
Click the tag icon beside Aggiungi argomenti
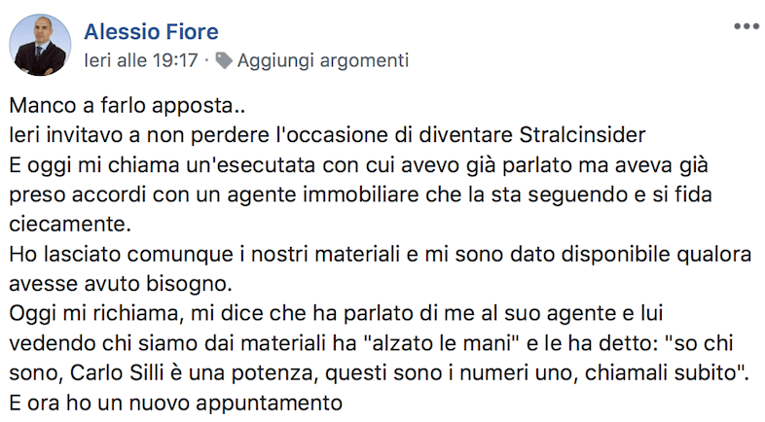coord(223,60)
